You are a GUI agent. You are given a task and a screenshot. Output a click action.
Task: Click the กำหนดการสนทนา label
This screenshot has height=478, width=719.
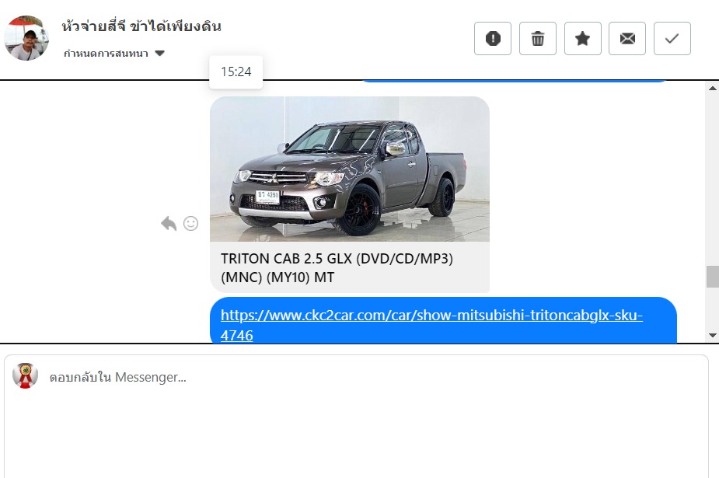tap(106, 54)
